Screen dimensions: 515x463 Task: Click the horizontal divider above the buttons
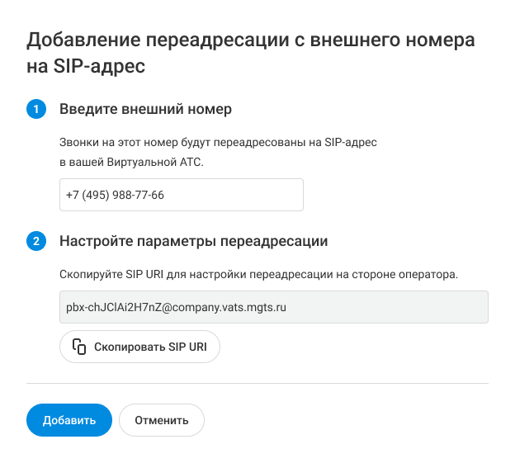(257, 383)
